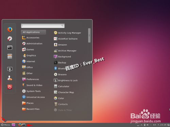Click the show desktop icon beside Menu
Viewport: 170px width, 127px height.
14,125
